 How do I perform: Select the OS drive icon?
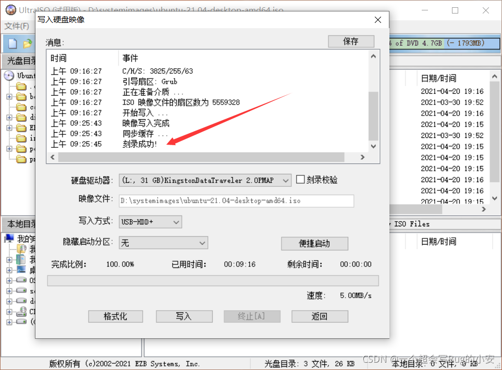click(21, 280)
